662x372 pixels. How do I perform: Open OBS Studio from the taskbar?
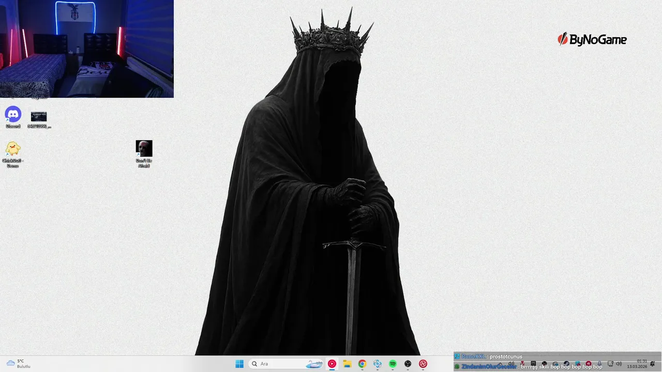(x=408, y=364)
